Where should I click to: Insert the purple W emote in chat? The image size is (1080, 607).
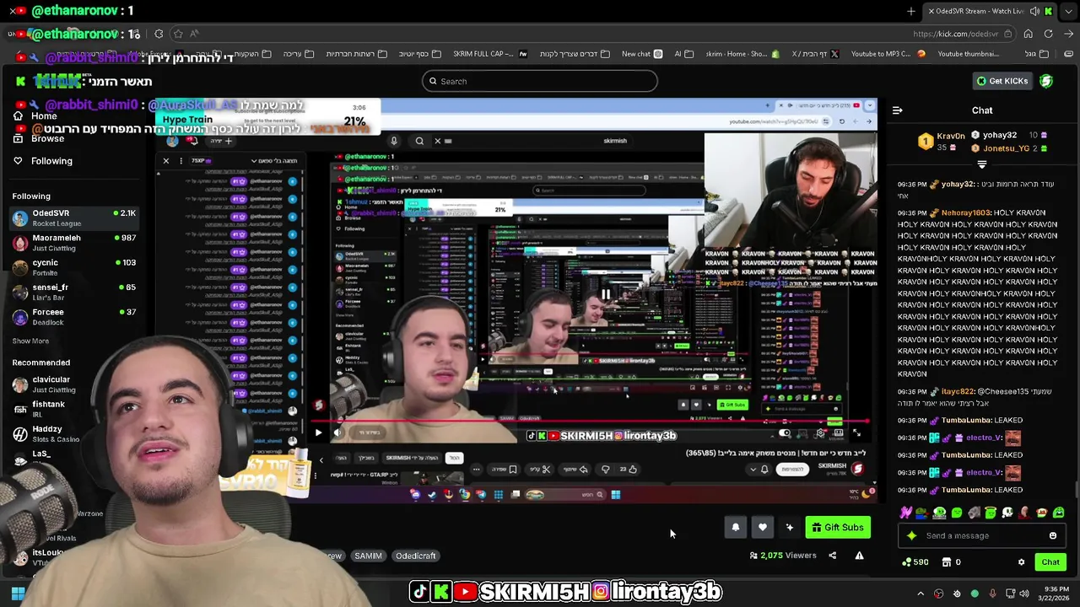click(x=905, y=513)
